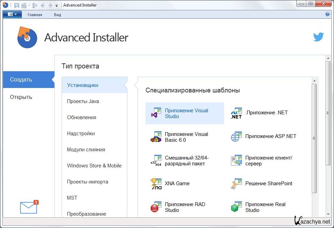Switch to the Главная tab
Viewport: 334px width, 228px height.
tap(35, 15)
